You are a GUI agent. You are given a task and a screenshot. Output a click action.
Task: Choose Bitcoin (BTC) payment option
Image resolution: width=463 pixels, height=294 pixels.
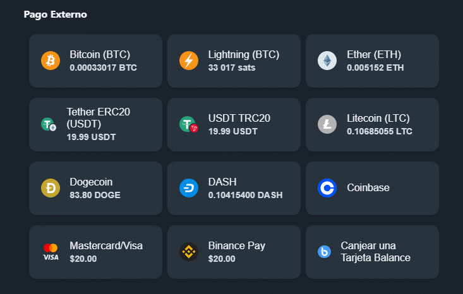(x=95, y=61)
